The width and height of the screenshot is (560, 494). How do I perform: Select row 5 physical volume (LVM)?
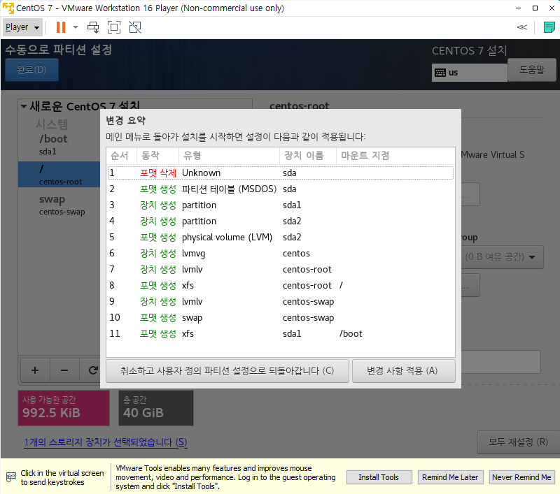(x=281, y=237)
